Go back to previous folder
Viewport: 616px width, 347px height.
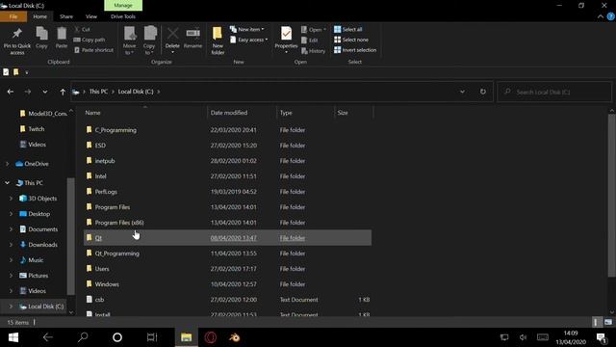point(11,92)
